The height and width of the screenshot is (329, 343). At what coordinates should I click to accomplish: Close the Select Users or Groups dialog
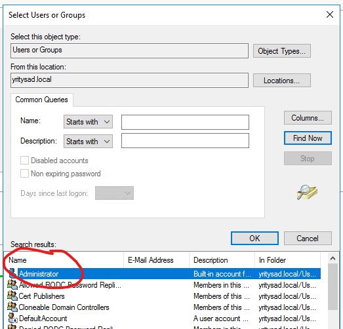click(x=330, y=15)
